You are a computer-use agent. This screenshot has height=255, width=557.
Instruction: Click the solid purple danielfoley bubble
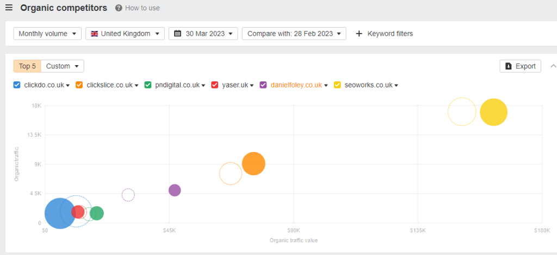(x=175, y=190)
